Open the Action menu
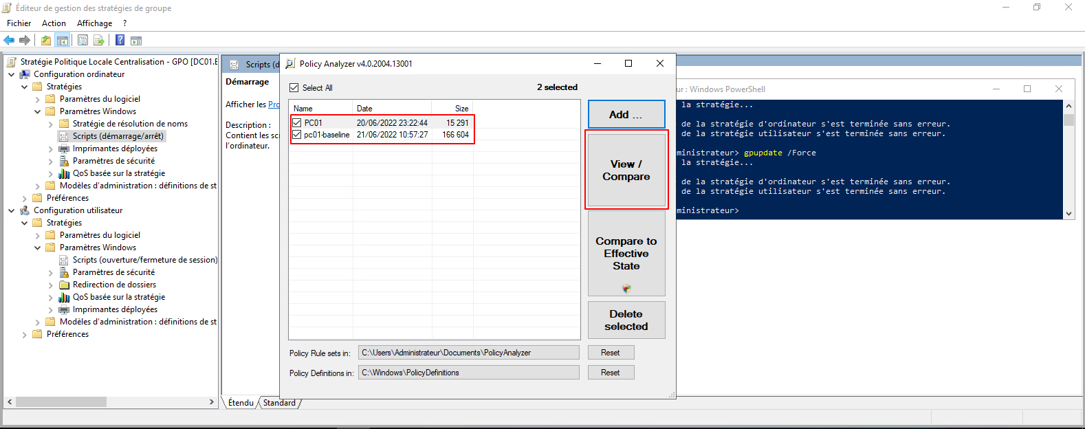Viewport: 1085px width, 429px height. click(x=54, y=23)
